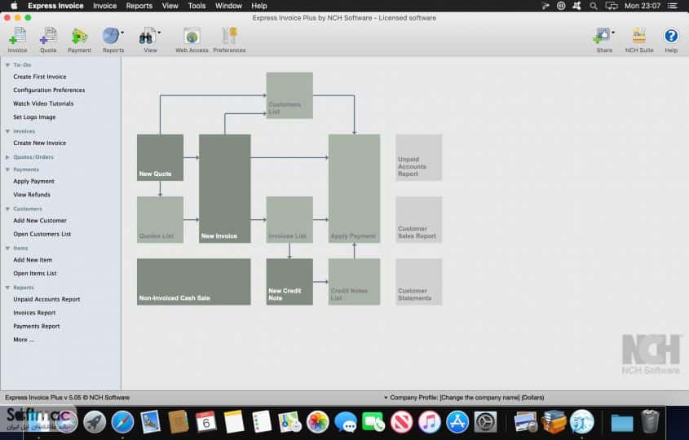The width and height of the screenshot is (689, 440).
Task: Click the Share toolbar icon
Action: (603, 40)
